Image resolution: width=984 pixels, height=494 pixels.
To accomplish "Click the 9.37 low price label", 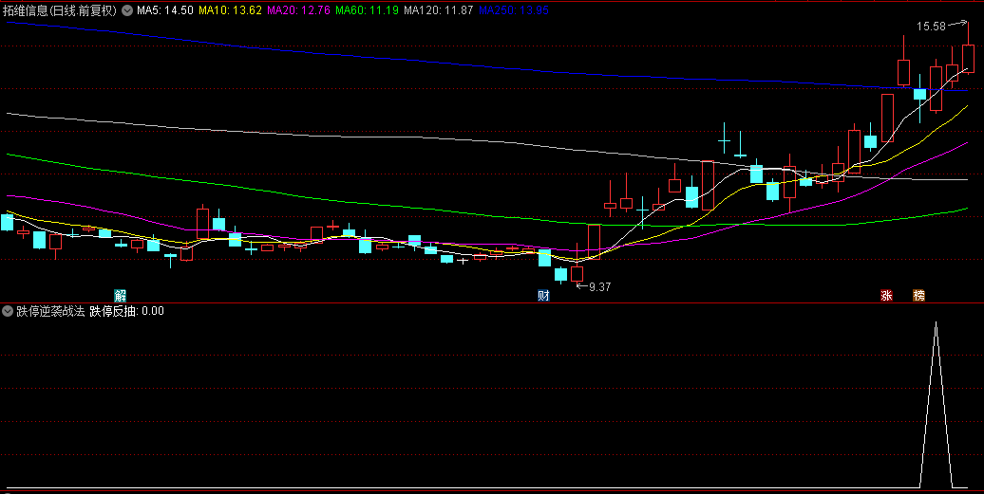I will coord(600,287).
